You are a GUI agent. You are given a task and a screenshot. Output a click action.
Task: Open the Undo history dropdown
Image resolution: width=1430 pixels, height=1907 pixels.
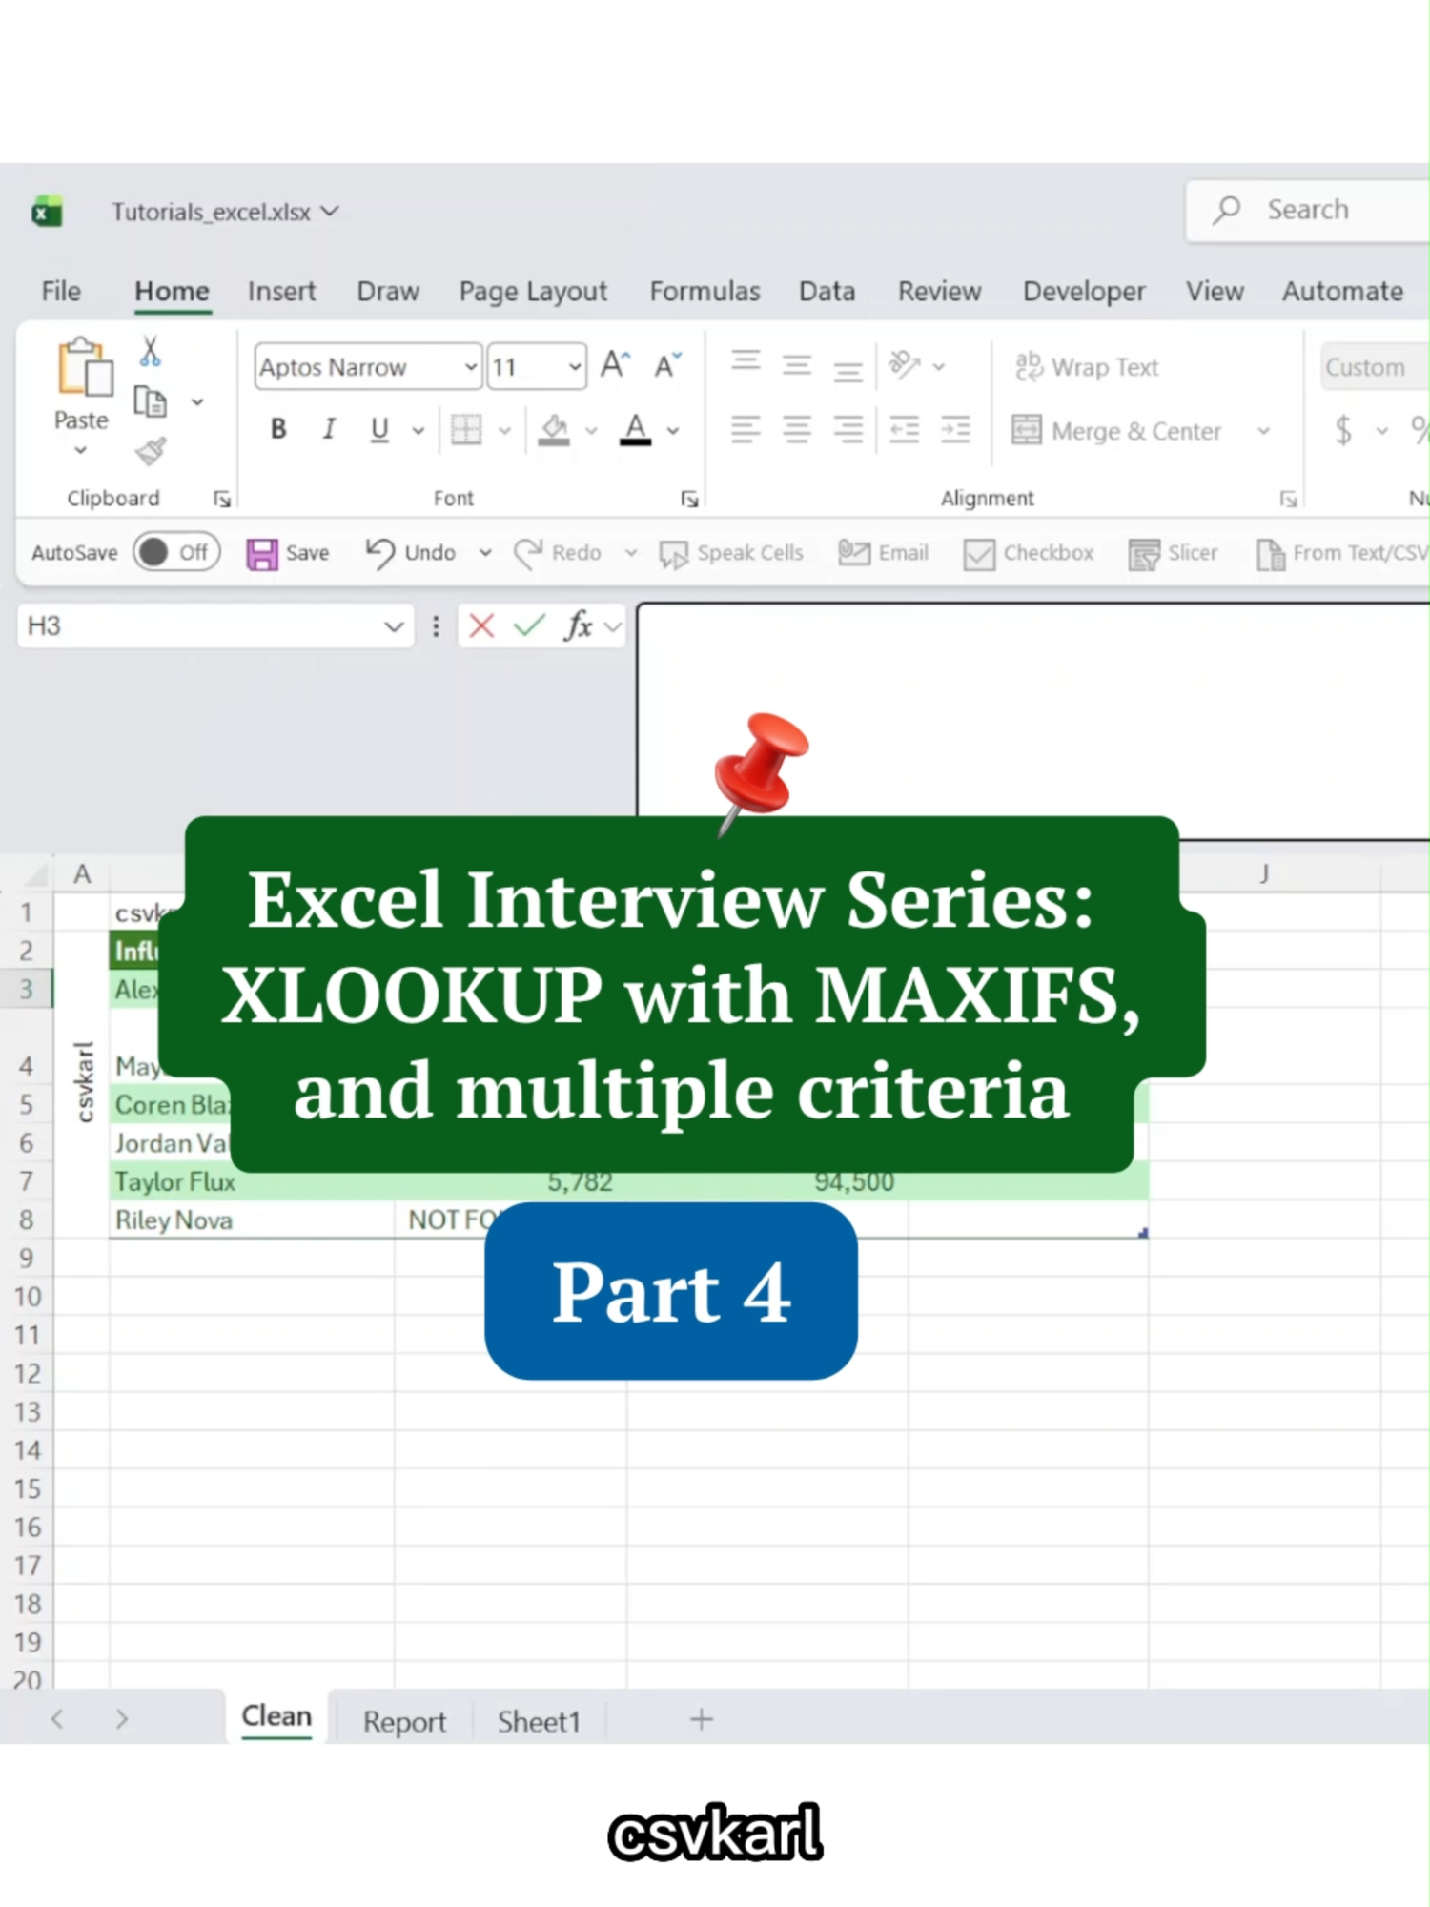tap(485, 553)
